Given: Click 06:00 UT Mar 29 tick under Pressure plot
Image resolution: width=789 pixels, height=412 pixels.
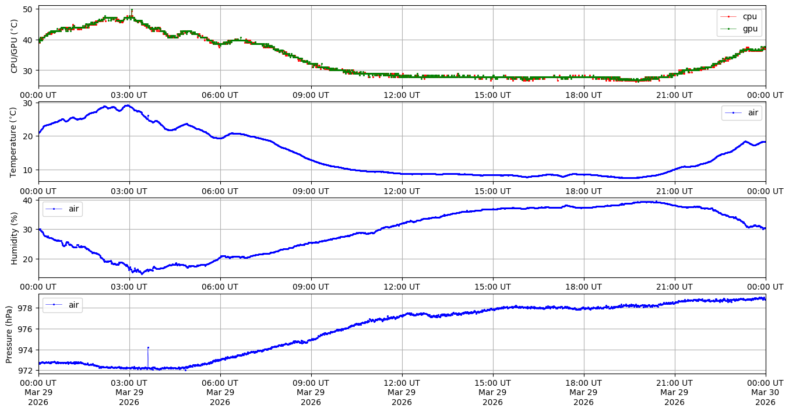Looking at the screenshot, I should (x=220, y=392).
